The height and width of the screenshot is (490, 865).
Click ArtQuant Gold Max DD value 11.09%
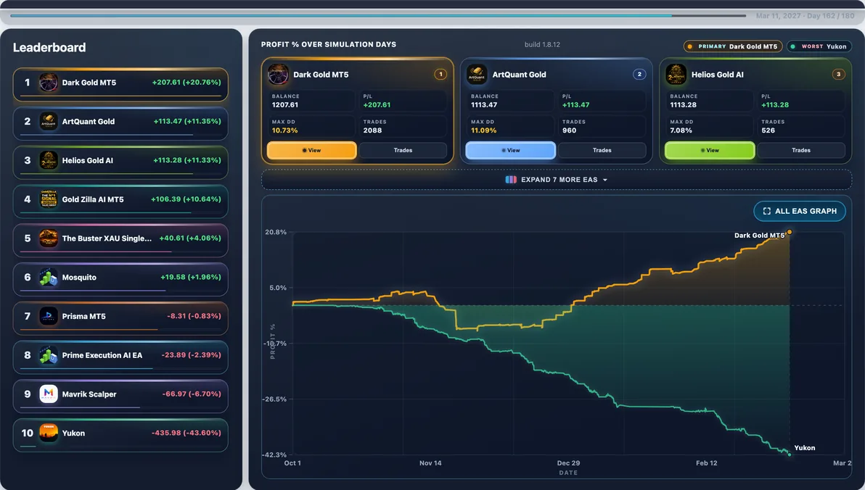(484, 130)
